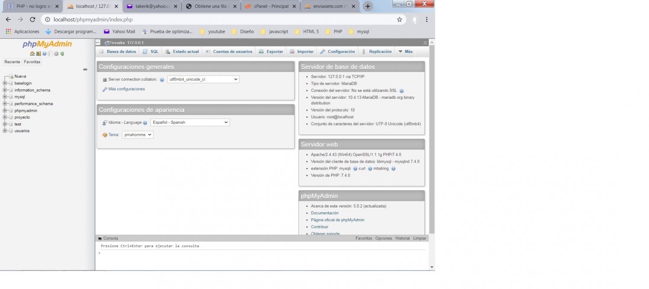This screenshot has height=289, width=649.
Task: Click the help icon beside Server connection collation
Action: tap(162, 80)
